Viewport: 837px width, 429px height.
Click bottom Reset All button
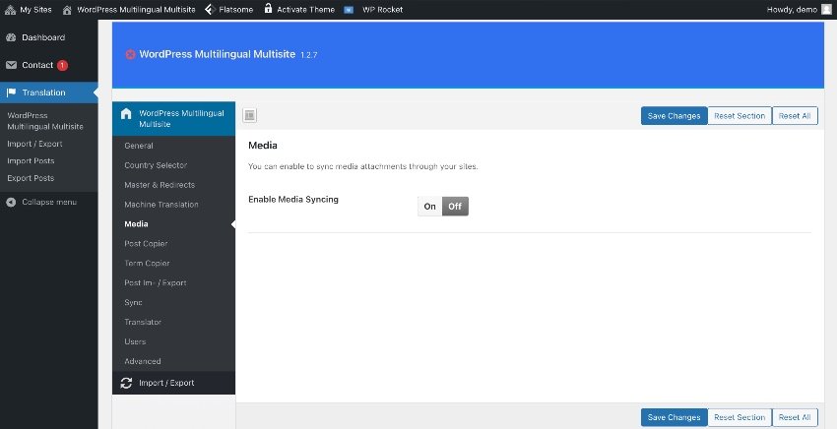point(795,417)
